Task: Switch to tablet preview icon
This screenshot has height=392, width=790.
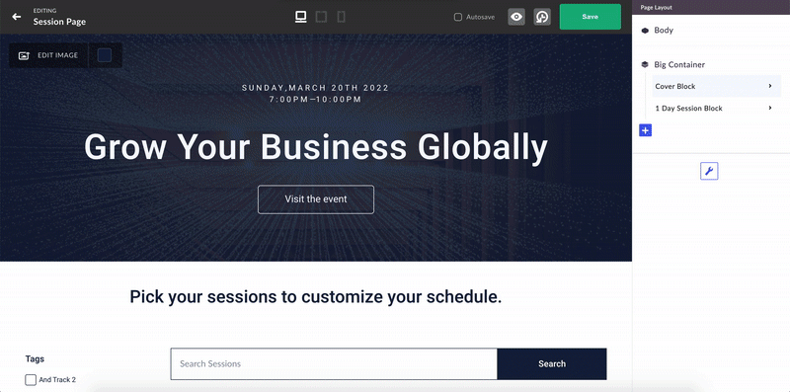Action: point(321,17)
